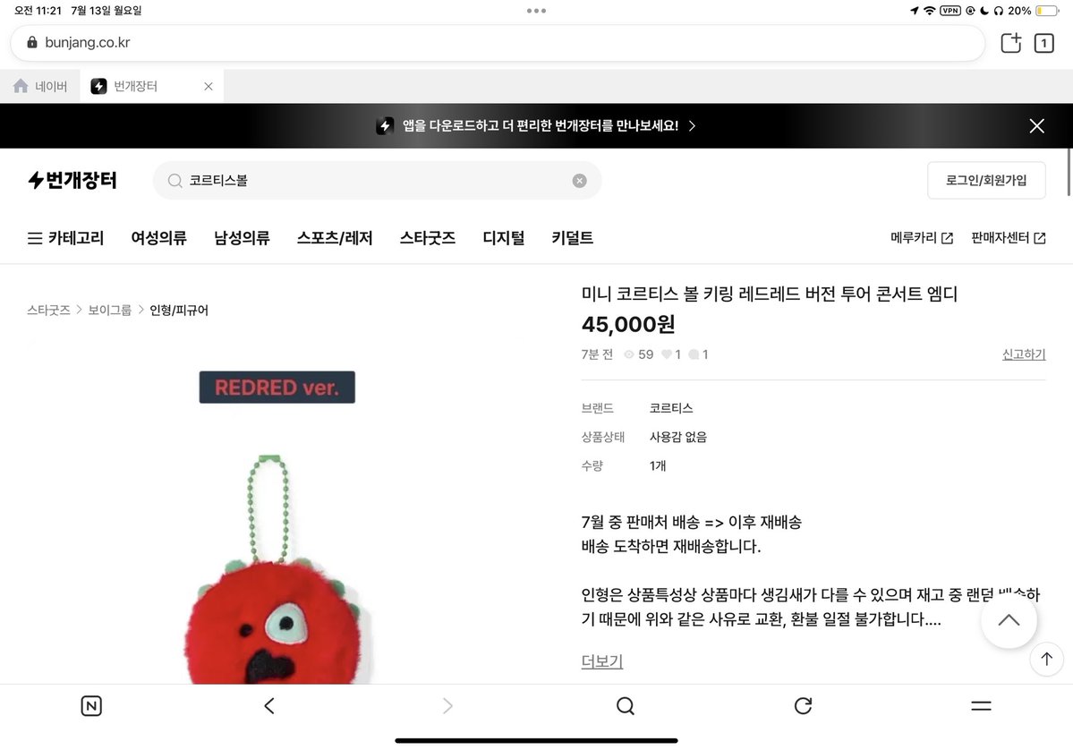The width and height of the screenshot is (1073, 750).
Task: Open Naver home with N icon
Action: (x=91, y=705)
